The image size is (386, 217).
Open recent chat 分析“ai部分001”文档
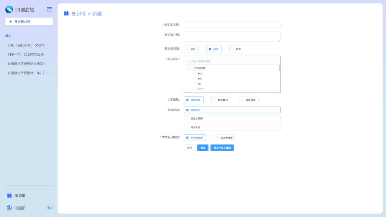click(26, 45)
